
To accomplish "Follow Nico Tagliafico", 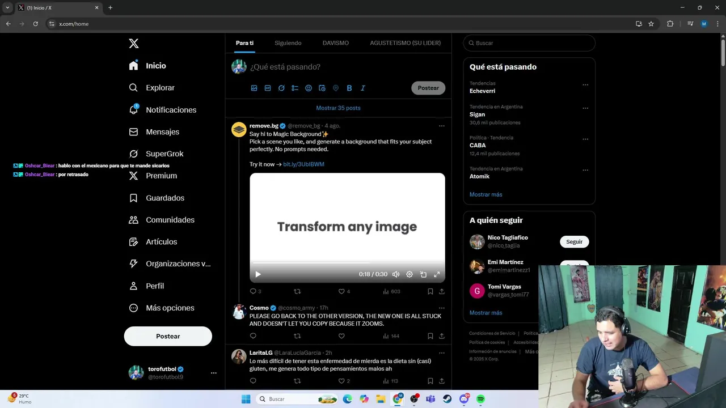I will pos(574,241).
